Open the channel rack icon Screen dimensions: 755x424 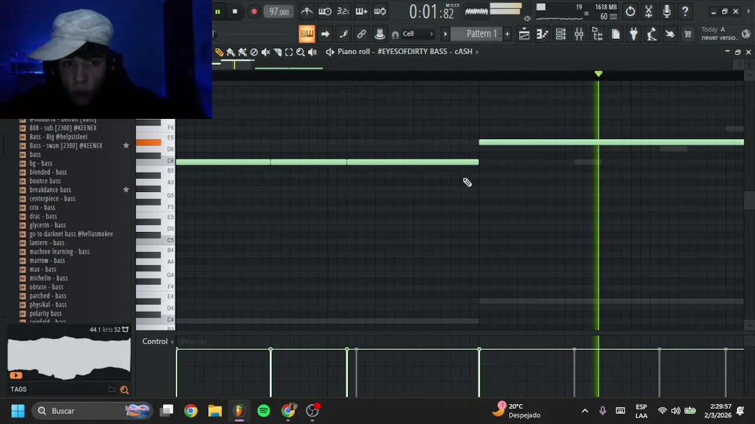click(x=560, y=34)
